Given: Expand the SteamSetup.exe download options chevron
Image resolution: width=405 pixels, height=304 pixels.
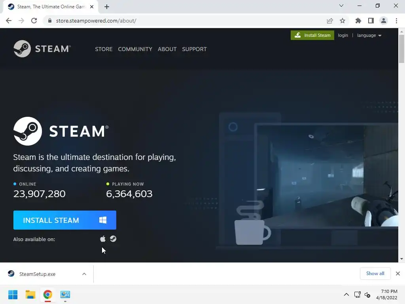Looking at the screenshot, I should click(x=84, y=274).
